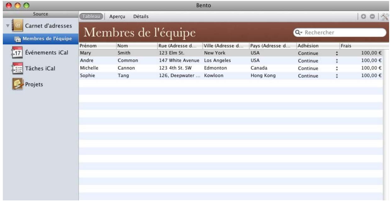Select the cell "147 White Avenue"
The width and height of the screenshot is (391, 202).
(180, 61)
